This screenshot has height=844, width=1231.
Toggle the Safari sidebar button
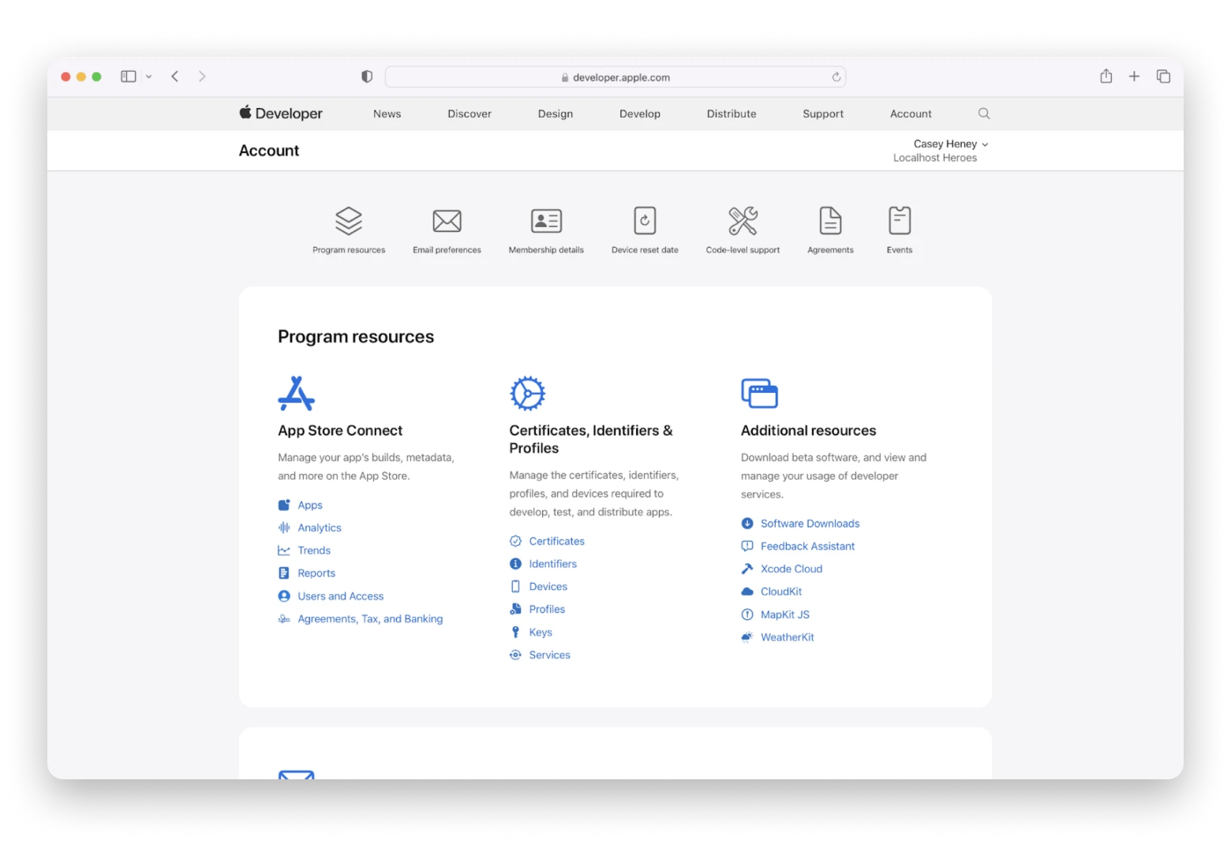(x=128, y=77)
